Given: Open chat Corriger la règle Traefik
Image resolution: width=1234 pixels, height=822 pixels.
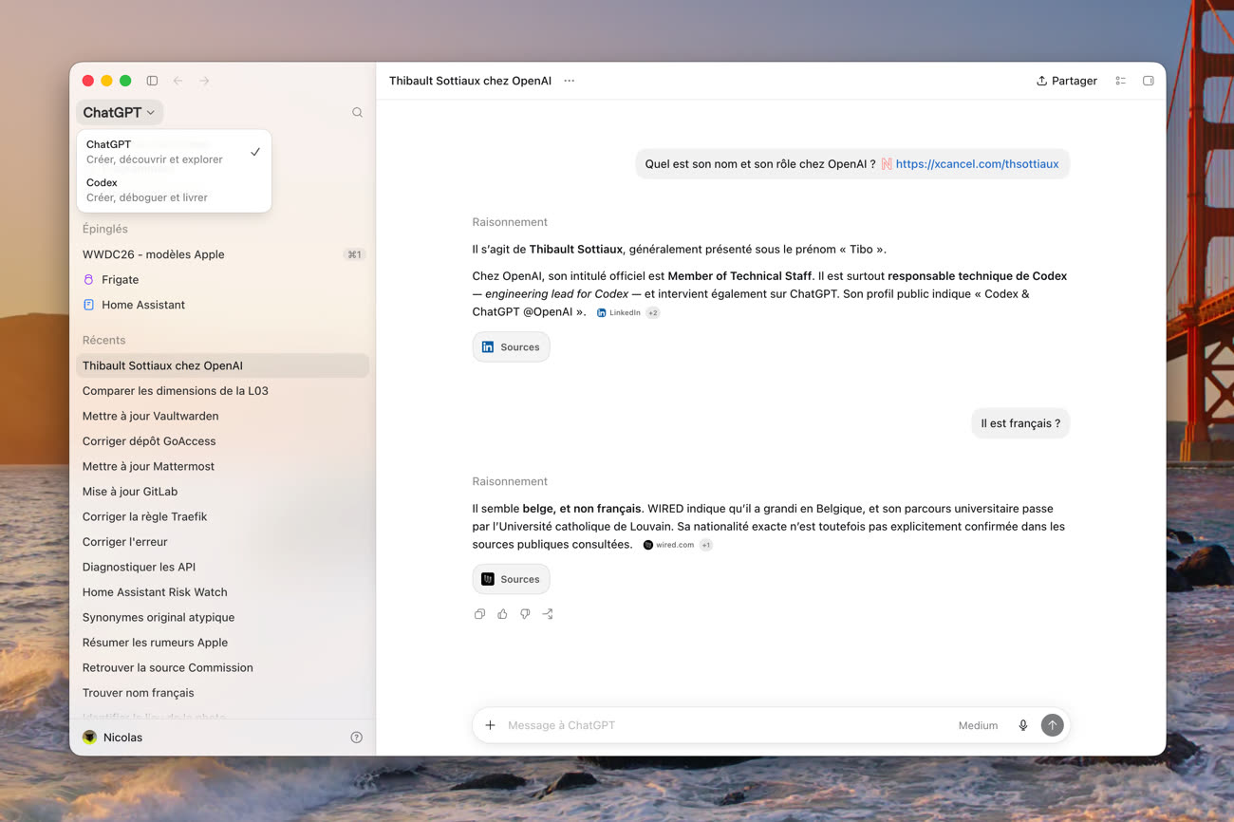Looking at the screenshot, I should coord(222,516).
